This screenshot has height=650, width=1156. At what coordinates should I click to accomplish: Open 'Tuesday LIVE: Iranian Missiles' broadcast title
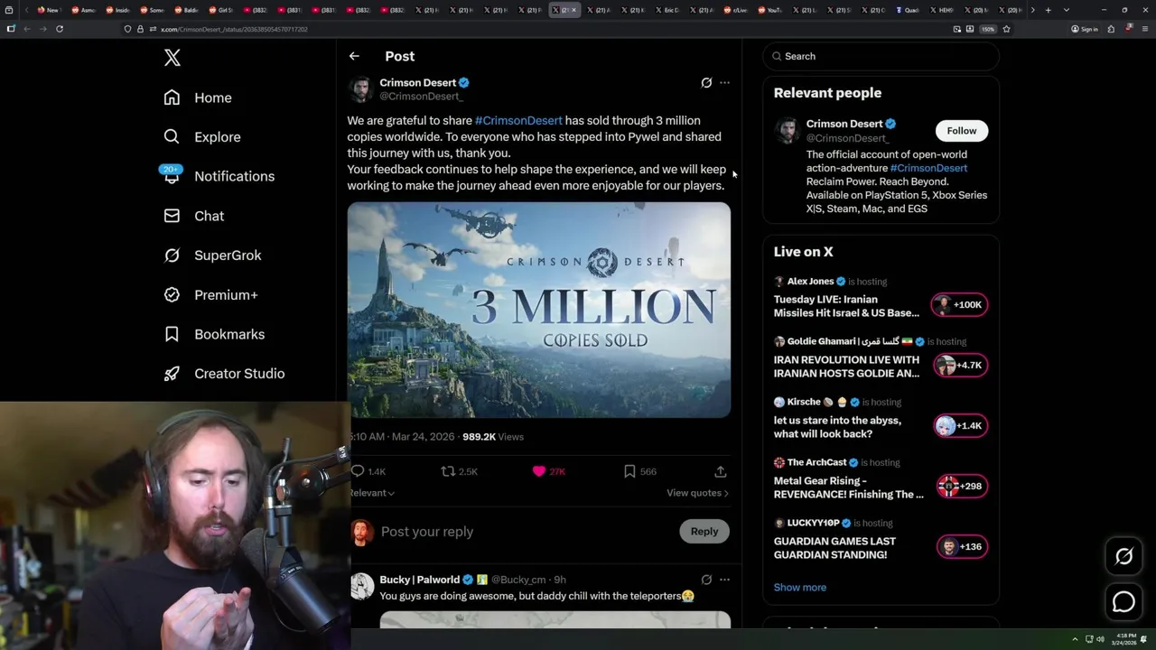pos(846,306)
